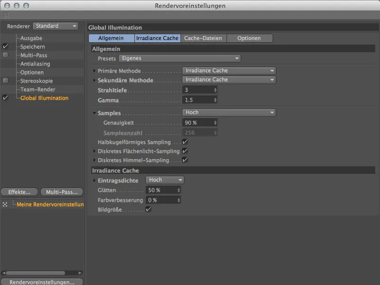Click the Genauigkeit 90 % field

coord(199,123)
